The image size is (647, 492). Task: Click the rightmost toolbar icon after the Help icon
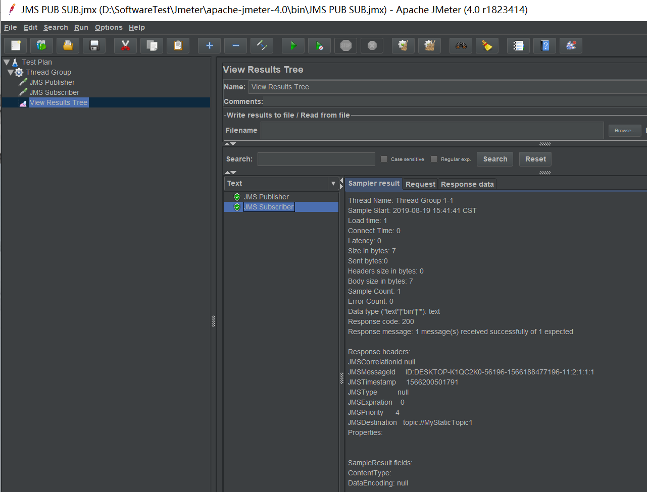(571, 45)
